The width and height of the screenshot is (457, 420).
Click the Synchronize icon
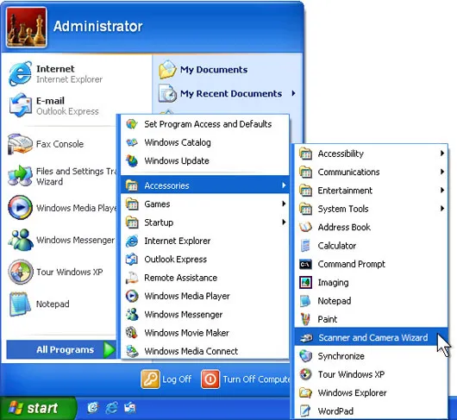coord(305,356)
